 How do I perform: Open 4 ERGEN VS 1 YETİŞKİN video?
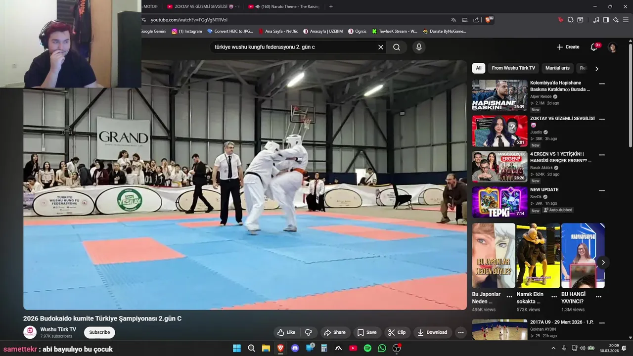pos(499,167)
